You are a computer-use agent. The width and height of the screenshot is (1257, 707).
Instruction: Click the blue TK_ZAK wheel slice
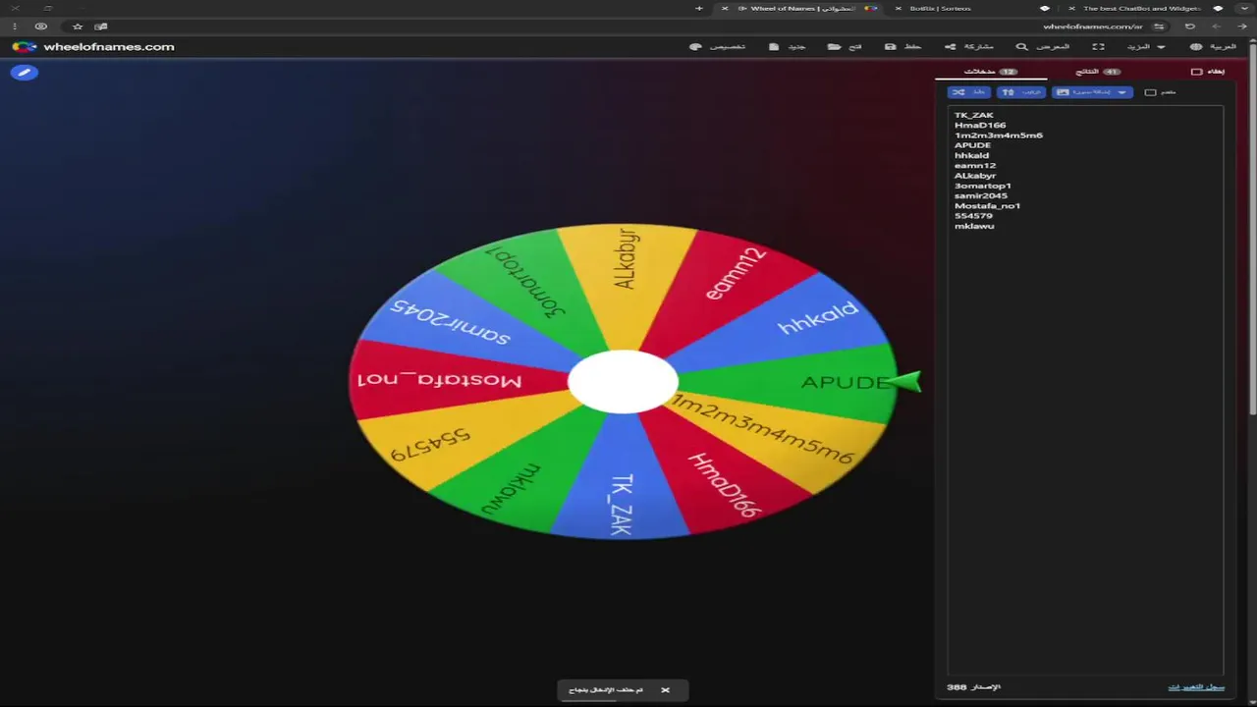622,491
